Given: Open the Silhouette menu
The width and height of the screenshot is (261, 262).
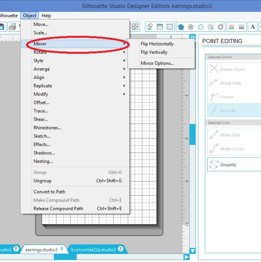Looking at the screenshot, I should pos(9,16).
